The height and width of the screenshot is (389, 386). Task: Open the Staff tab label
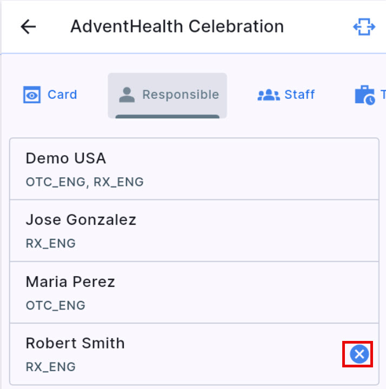[300, 95]
